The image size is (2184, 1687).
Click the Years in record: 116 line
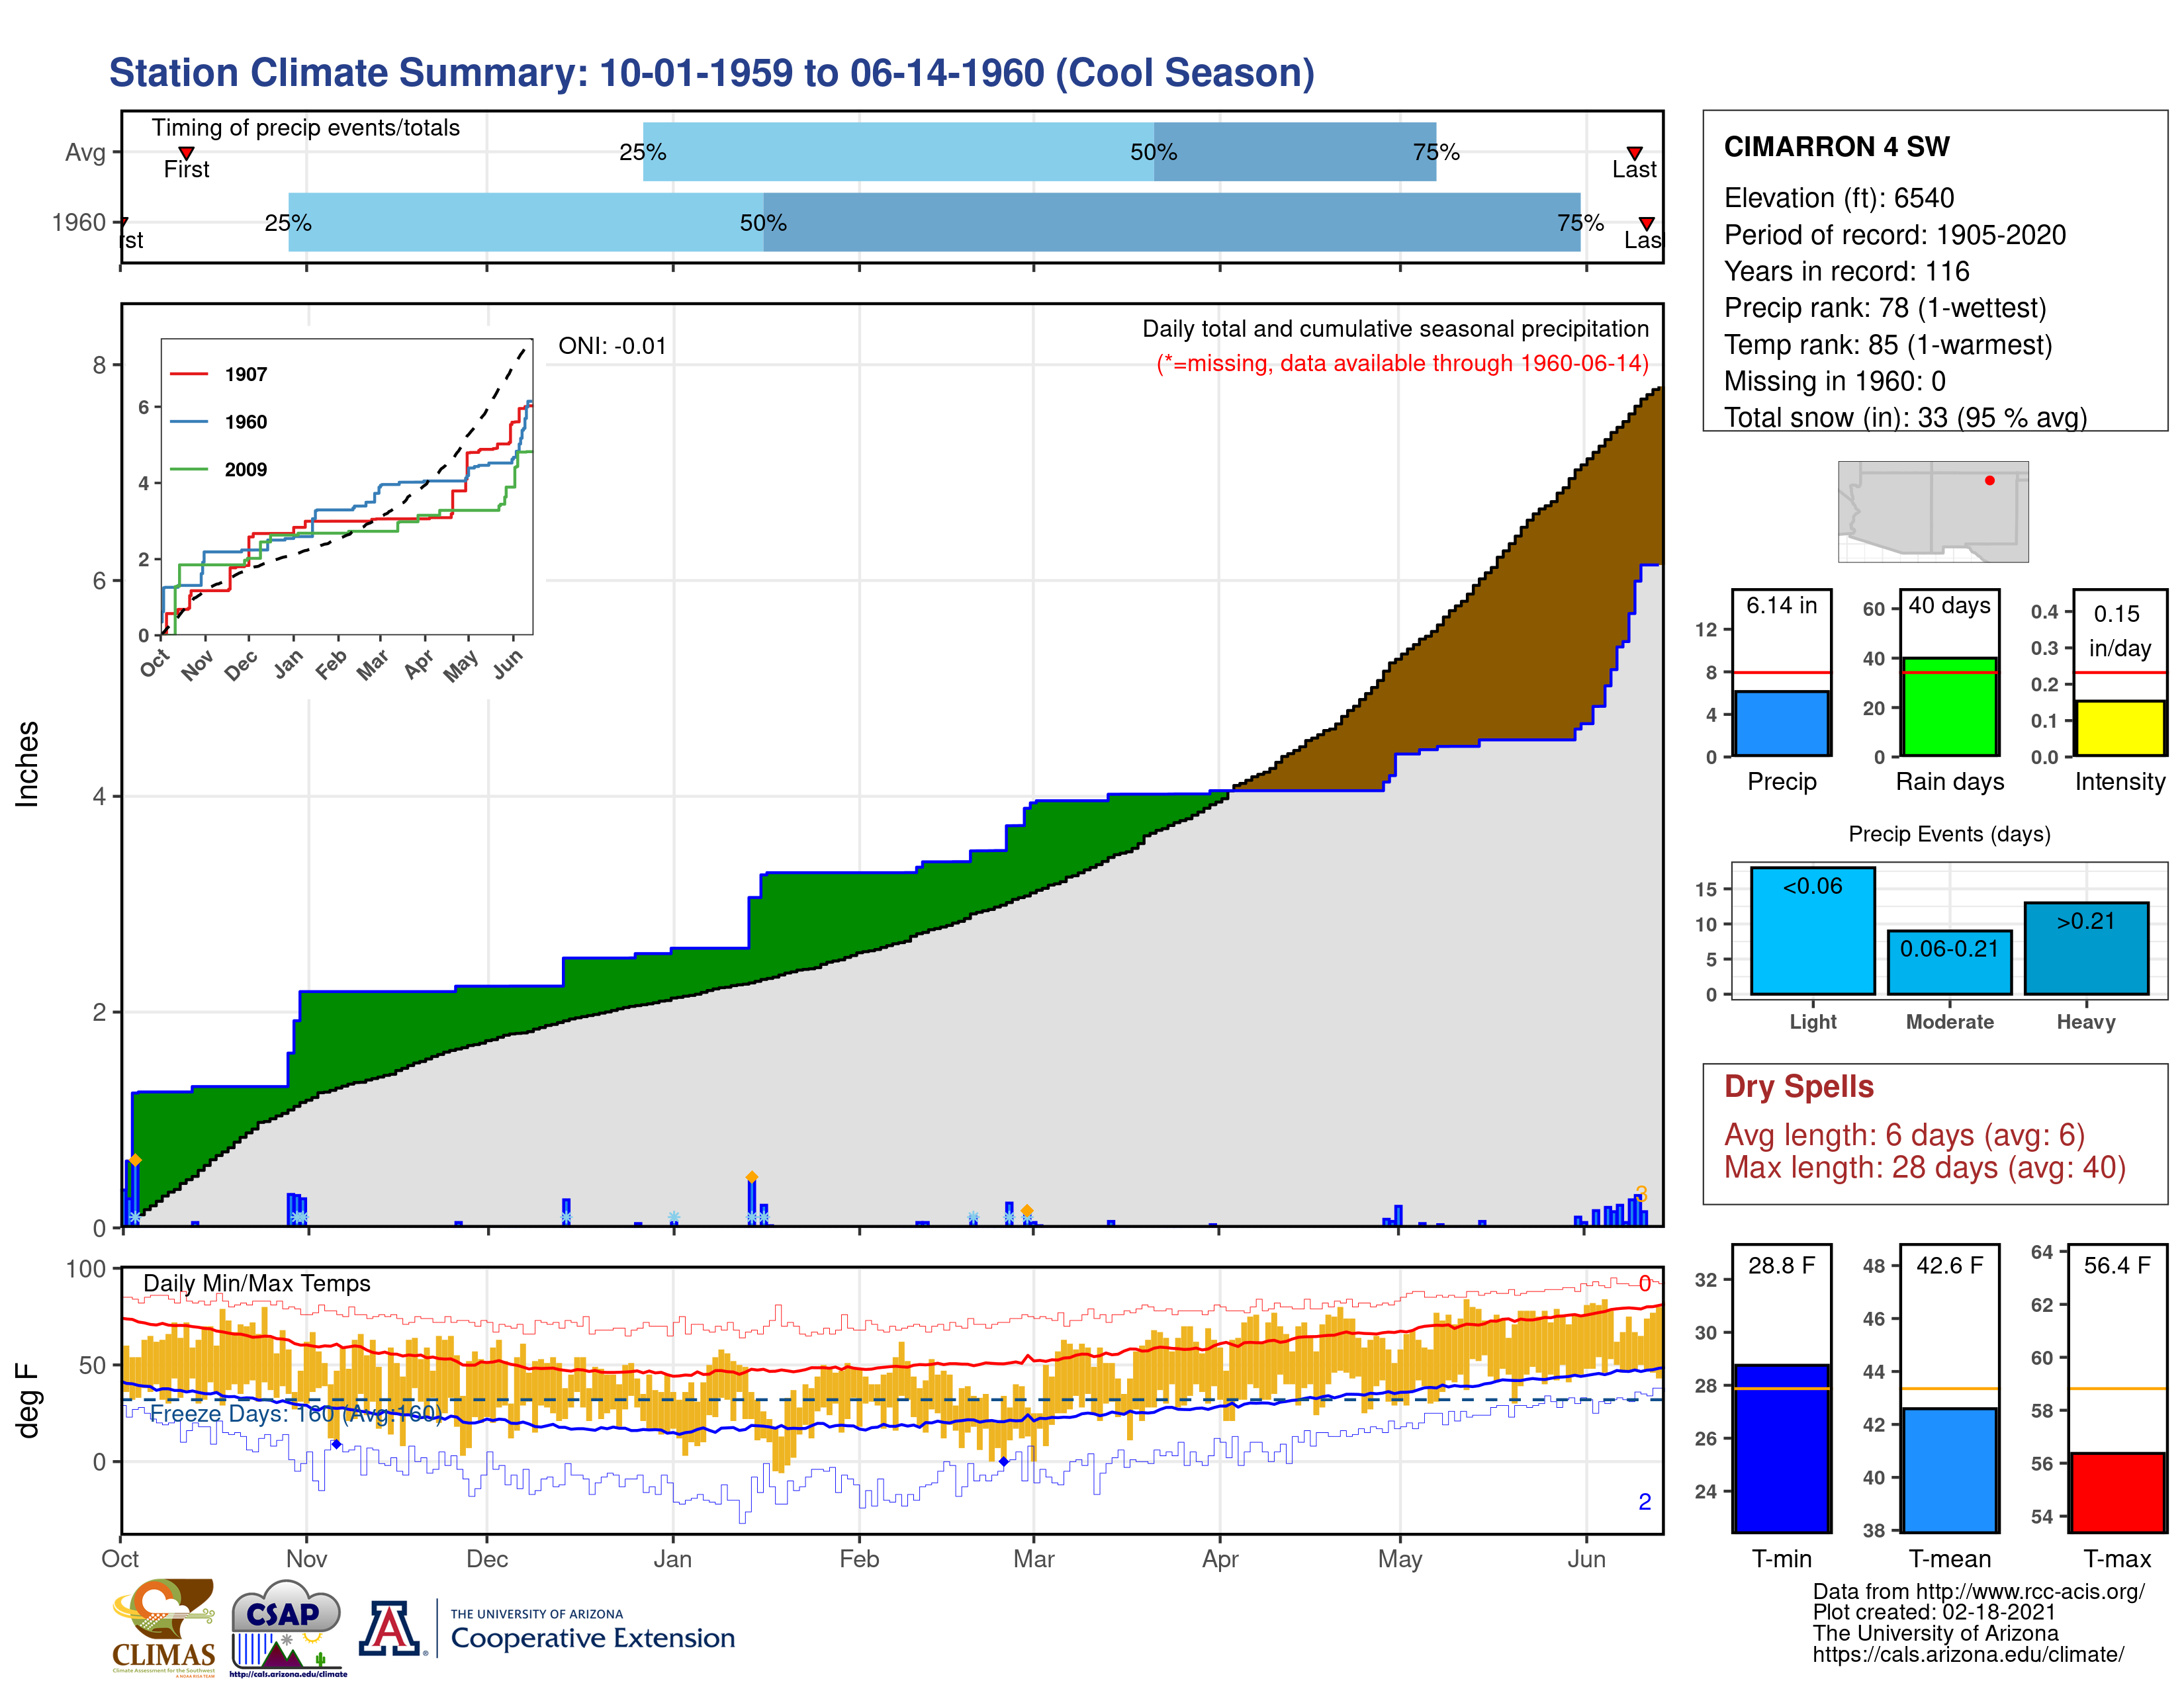[x=1846, y=272]
